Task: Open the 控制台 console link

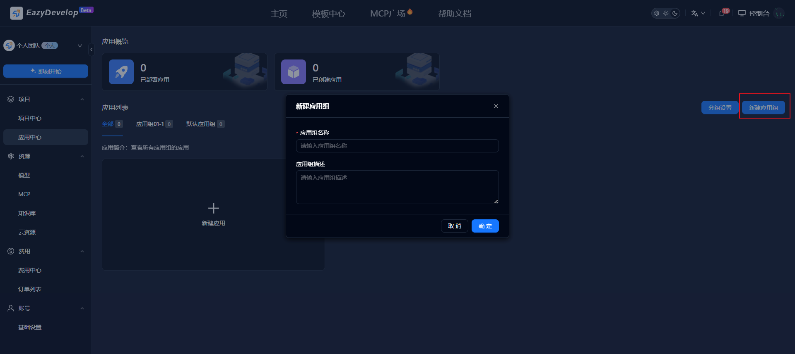Action: [x=759, y=13]
